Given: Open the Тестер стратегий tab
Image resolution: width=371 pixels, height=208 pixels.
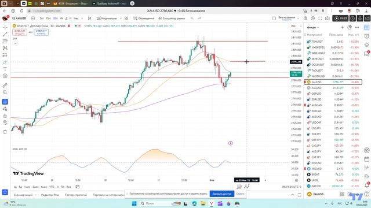Looking at the screenshot, I should pos(76,195).
